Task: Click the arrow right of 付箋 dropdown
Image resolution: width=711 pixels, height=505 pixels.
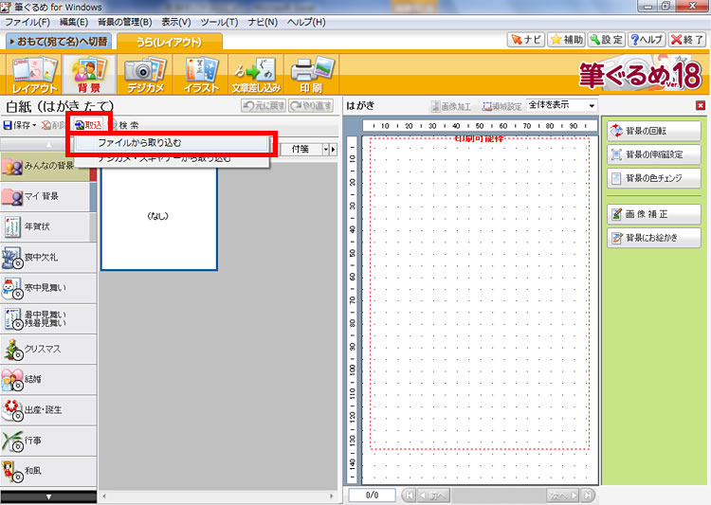Action: click(334, 149)
